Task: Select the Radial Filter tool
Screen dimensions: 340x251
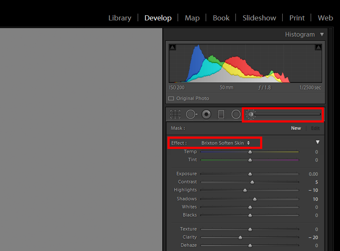Action: 236,114
